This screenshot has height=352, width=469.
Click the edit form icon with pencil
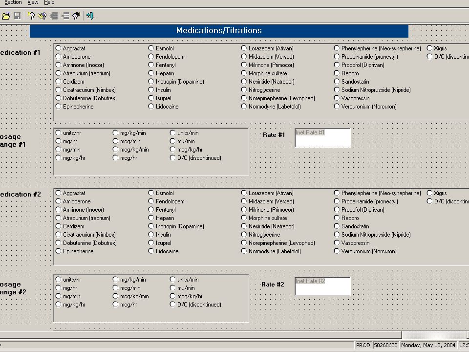tap(43, 16)
